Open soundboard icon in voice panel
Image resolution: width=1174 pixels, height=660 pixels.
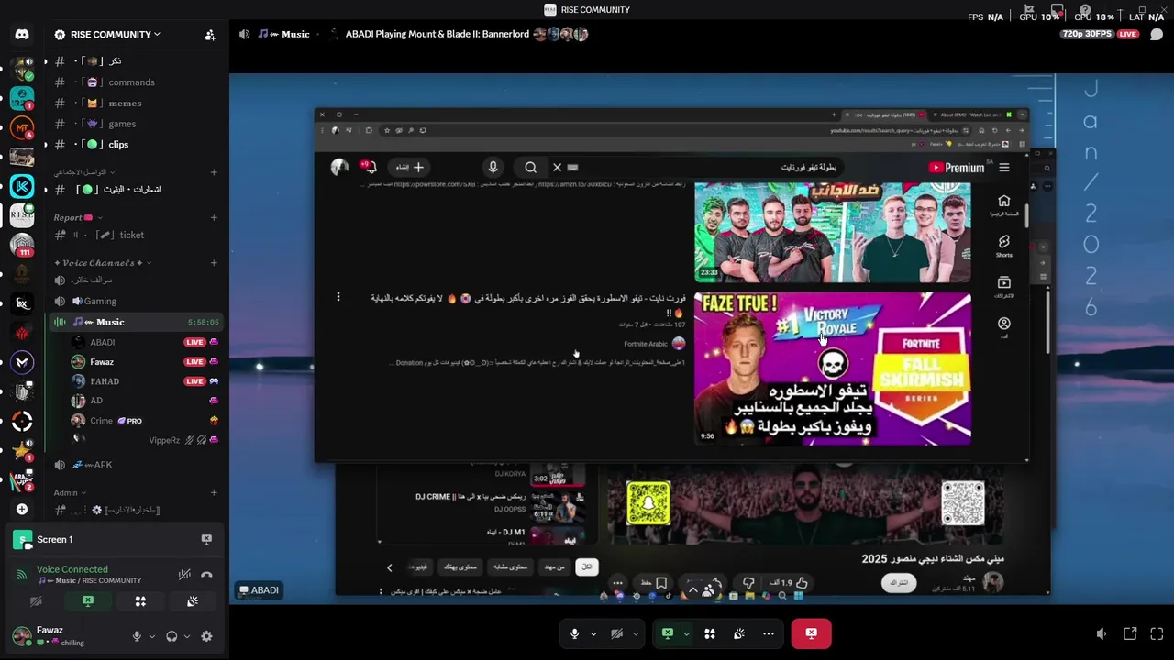tap(193, 601)
